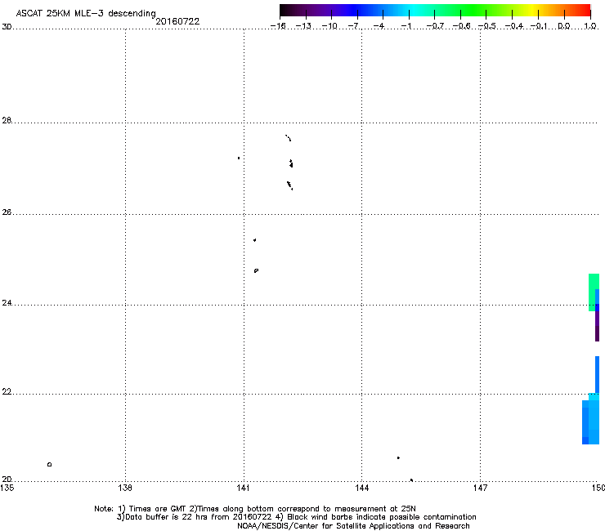605x531 pixels.
Task: Click the green data patch near 24N
Action: 592,292
